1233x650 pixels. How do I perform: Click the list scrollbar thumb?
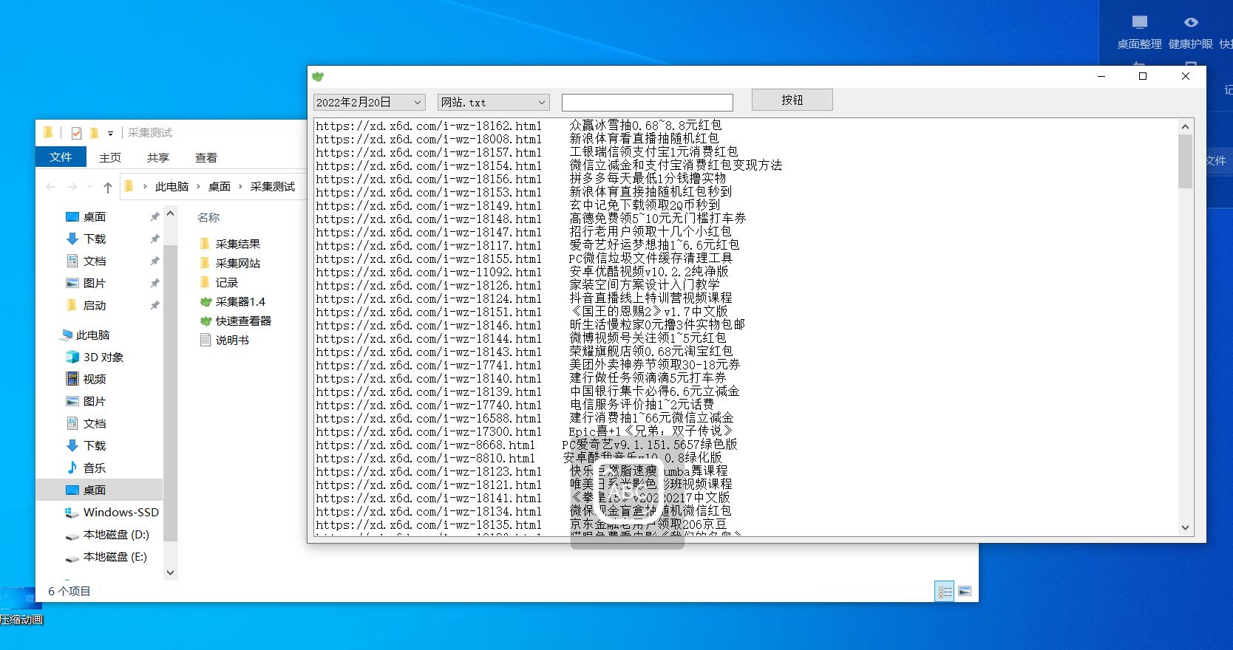click(x=1186, y=161)
